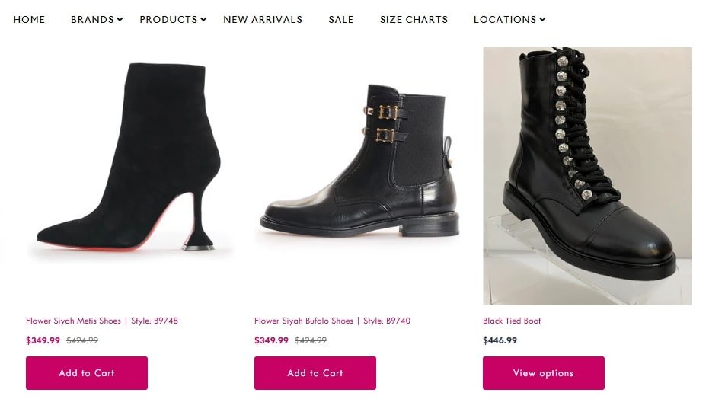Add Flower Siyah Bufalo Shoes to cart
Viewport: 725px width, 409px height.
coord(315,373)
